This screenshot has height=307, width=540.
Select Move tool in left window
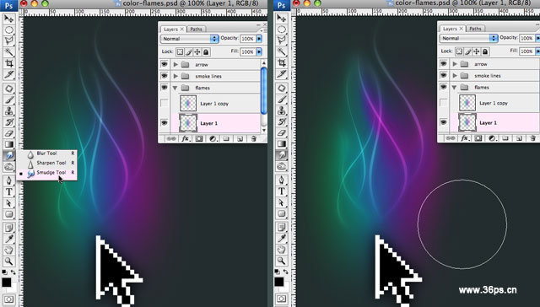(9, 19)
